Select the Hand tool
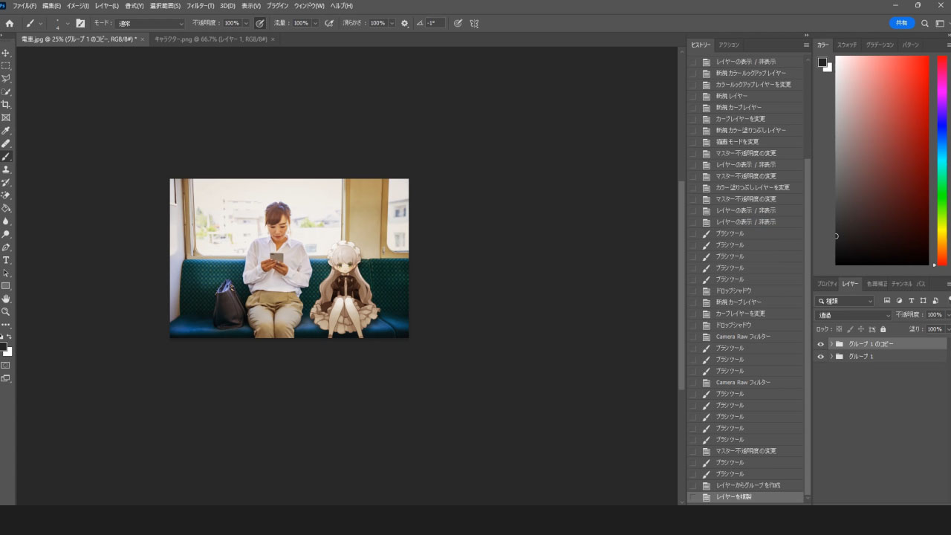The image size is (951, 535). coord(6,299)
